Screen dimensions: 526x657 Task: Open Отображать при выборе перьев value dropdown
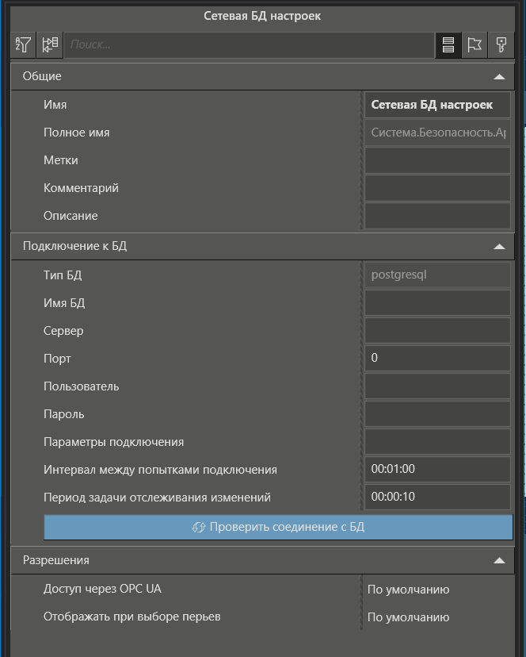coord(437,617)
